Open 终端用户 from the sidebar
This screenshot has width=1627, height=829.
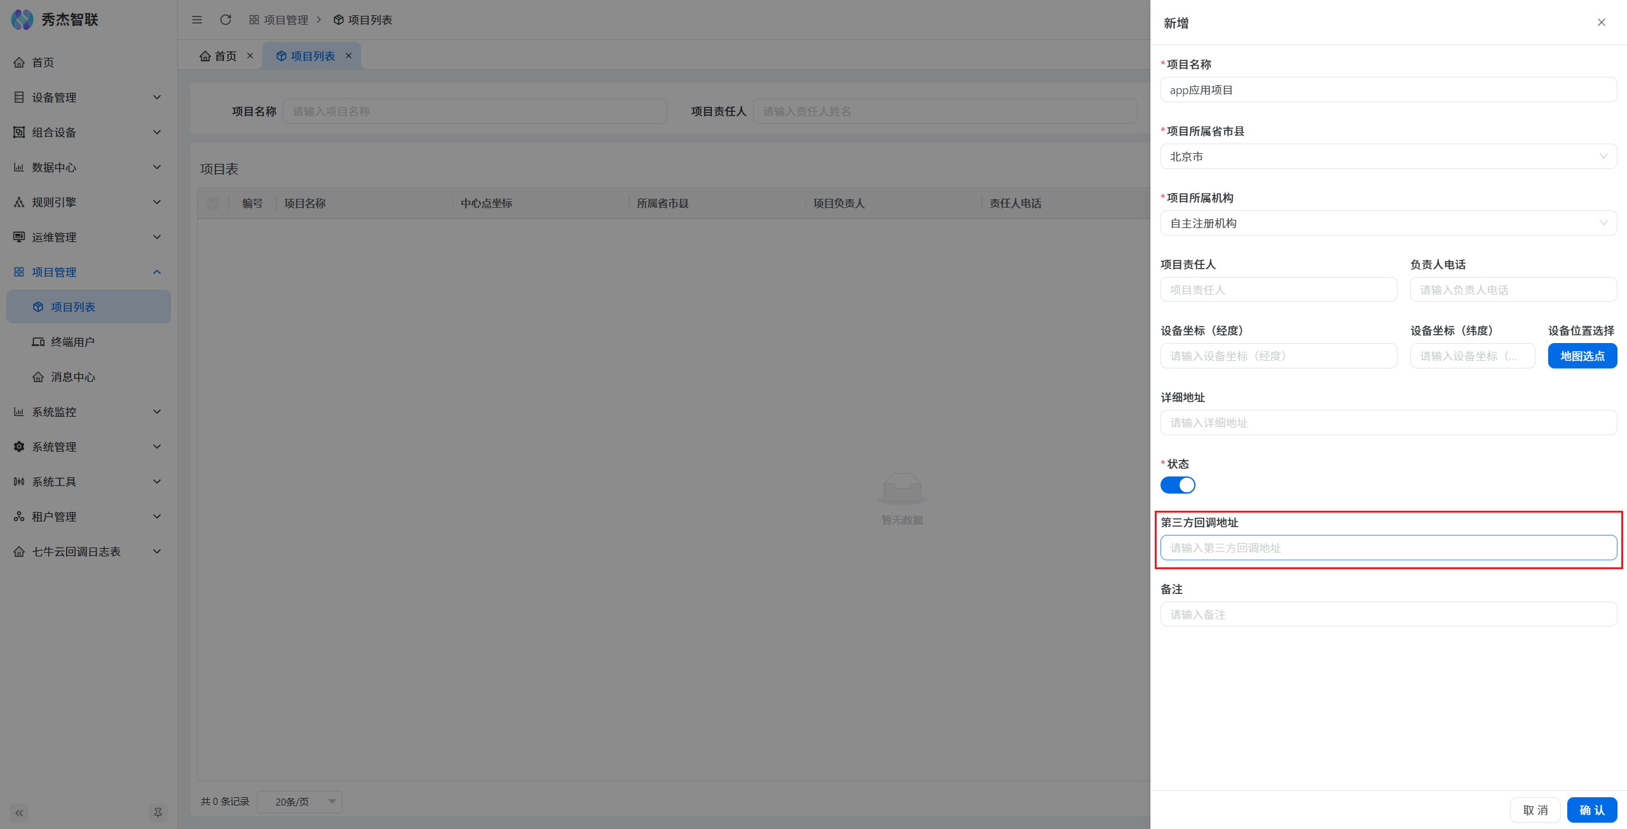73,342
